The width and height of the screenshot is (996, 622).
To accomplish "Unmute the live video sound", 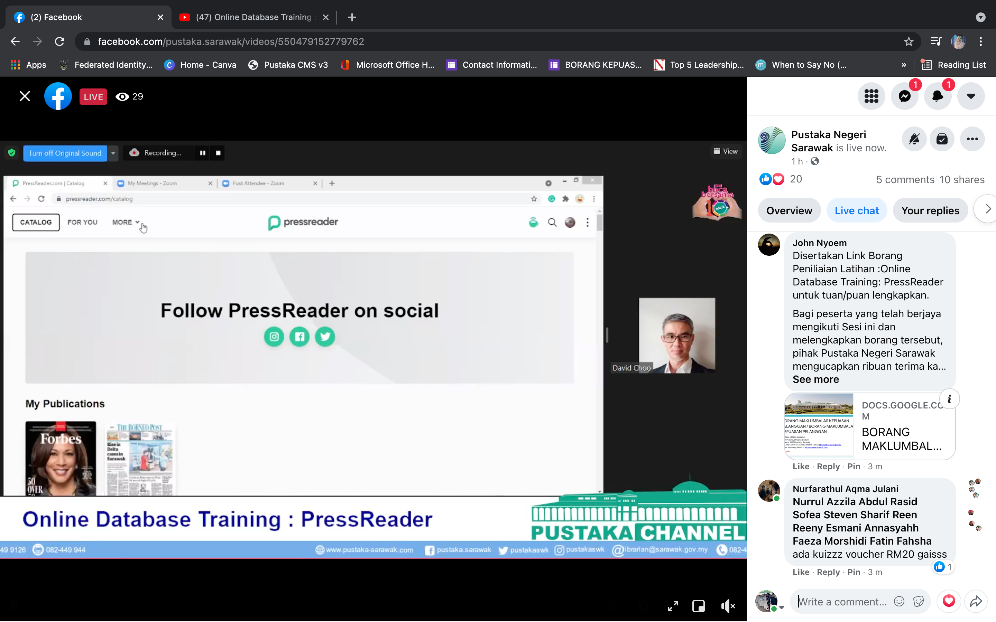I will coord(728,606).
